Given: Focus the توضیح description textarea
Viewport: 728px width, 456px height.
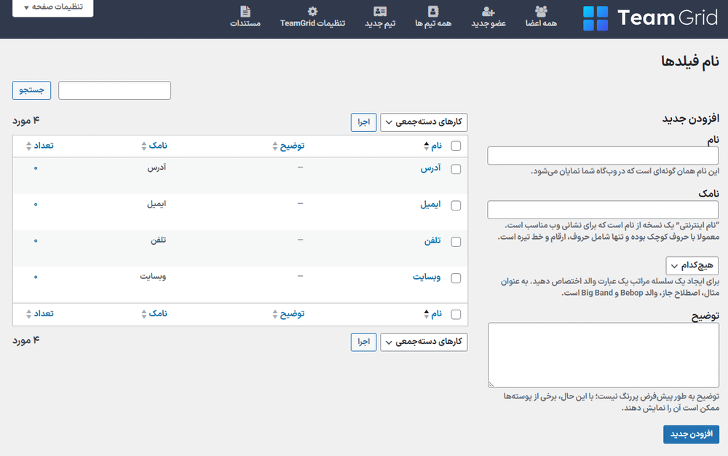Looking at the screenshot, I should (x=603, y=355).
